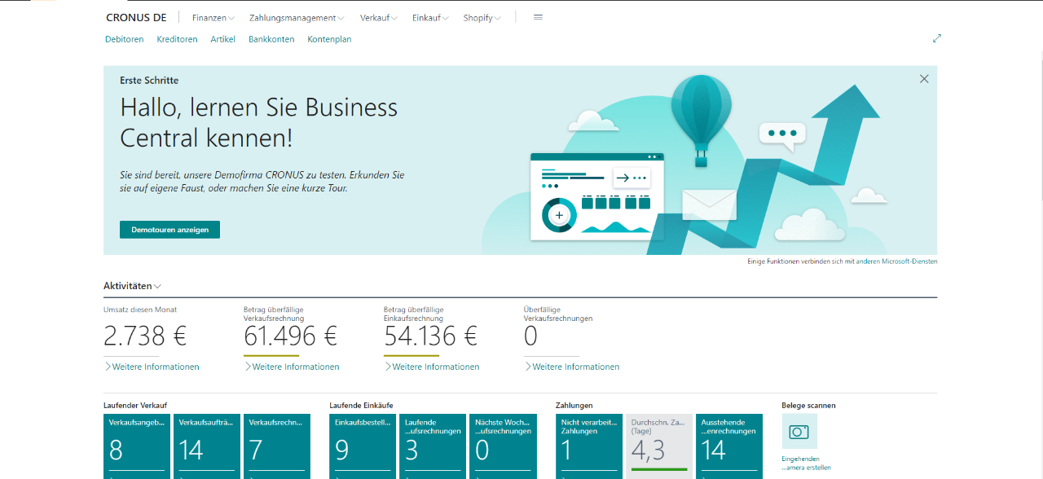Screen dimensions: 1043x479
Task: Open Bankkonten
Action: point(271,39)
